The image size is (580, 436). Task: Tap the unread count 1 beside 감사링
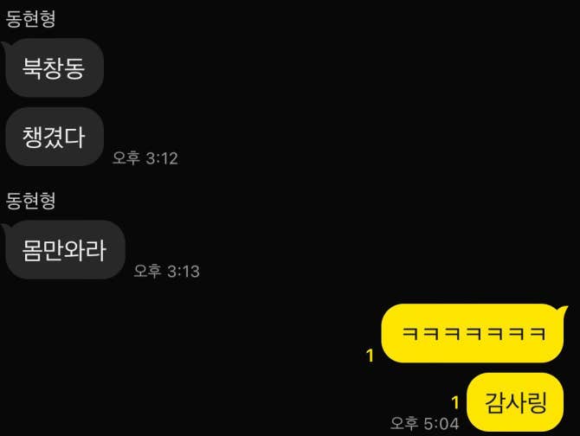tap(455, 403)
